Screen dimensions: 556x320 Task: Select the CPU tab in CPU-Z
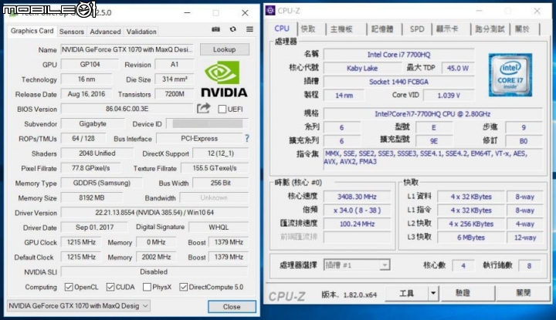tap(282, 29)
